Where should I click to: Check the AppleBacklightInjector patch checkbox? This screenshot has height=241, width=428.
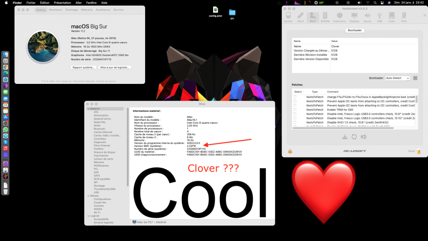(295, 97)
